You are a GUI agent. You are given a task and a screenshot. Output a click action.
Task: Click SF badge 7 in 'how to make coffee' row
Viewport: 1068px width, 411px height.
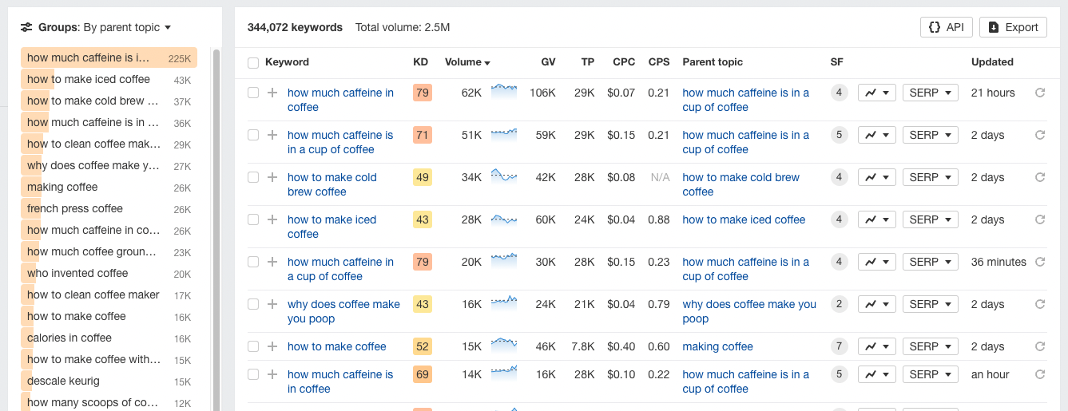[839, 346]
